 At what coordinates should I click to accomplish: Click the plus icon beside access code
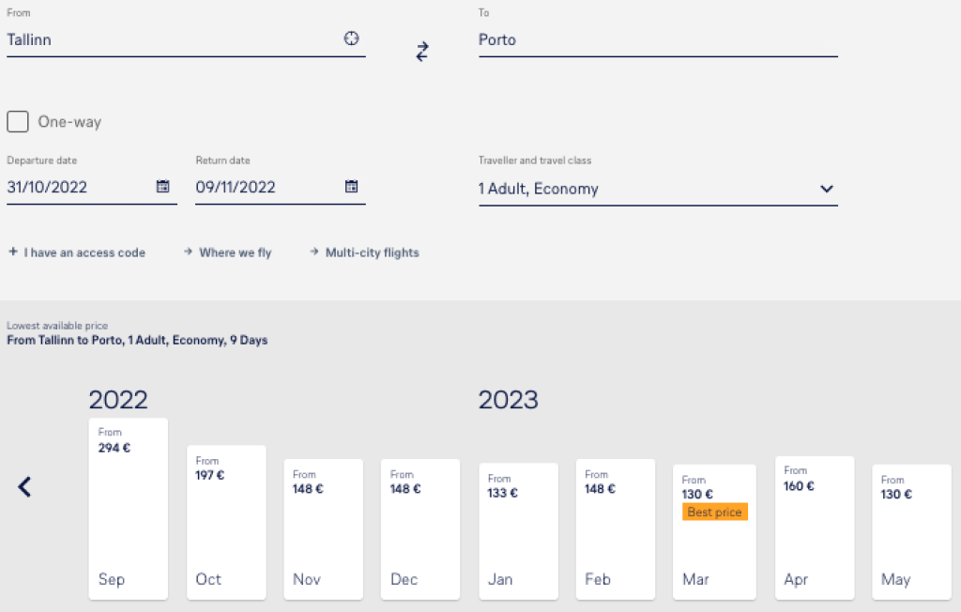[x=13, y=252]
